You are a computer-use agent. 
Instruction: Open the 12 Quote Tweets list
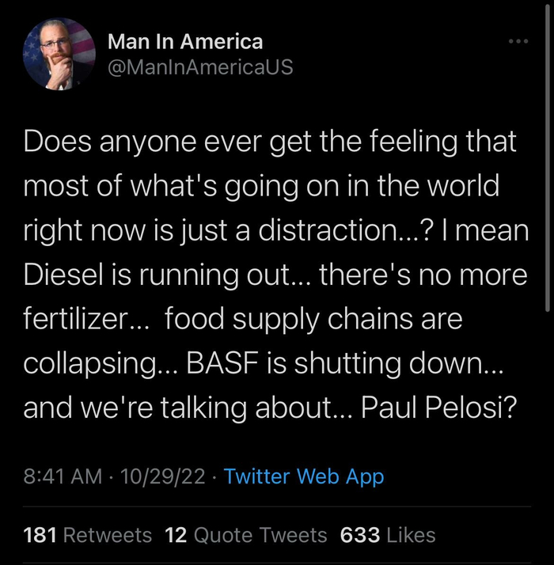point(245,535)
